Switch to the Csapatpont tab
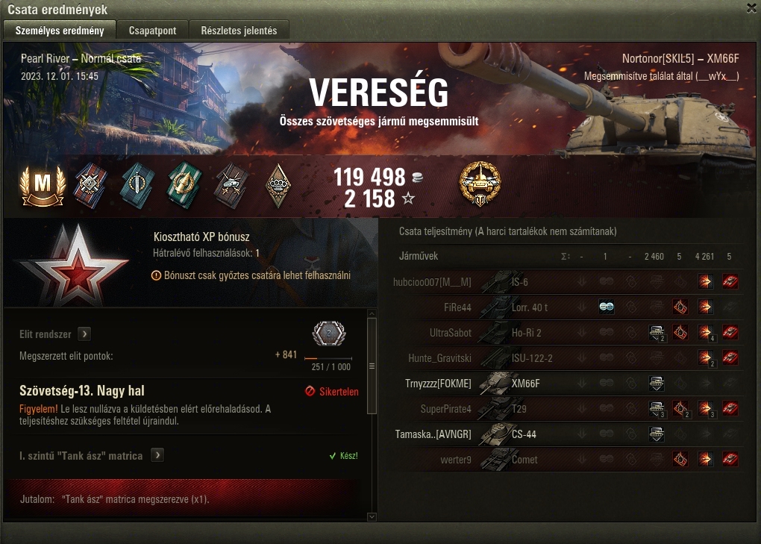The width and height of the screenshot is (761, 544). click(152, 30)
